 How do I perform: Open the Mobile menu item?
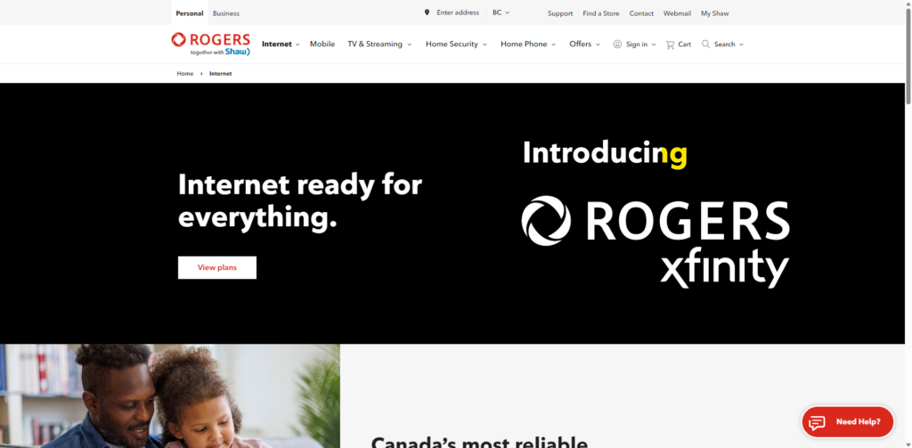(x=322, y=44)
